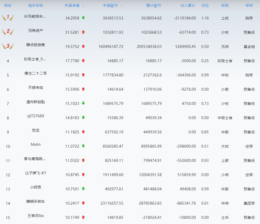The width and height of the screenshot is (260, 224).
Task: Open player 天使来临 profile
Action: 36,88
